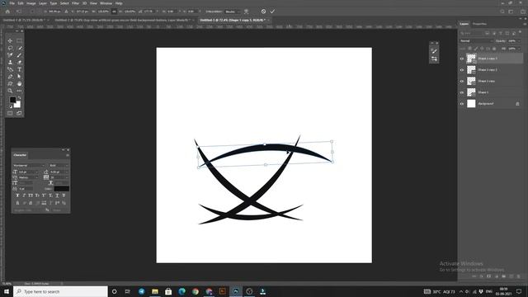
Task: Toggle Faux Bold in Character panel
Action: coord(17,196)
